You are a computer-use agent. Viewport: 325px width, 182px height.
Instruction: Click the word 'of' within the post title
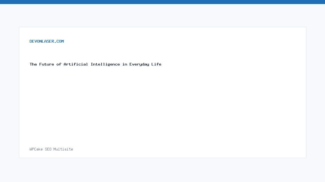[x=59, y=64]
